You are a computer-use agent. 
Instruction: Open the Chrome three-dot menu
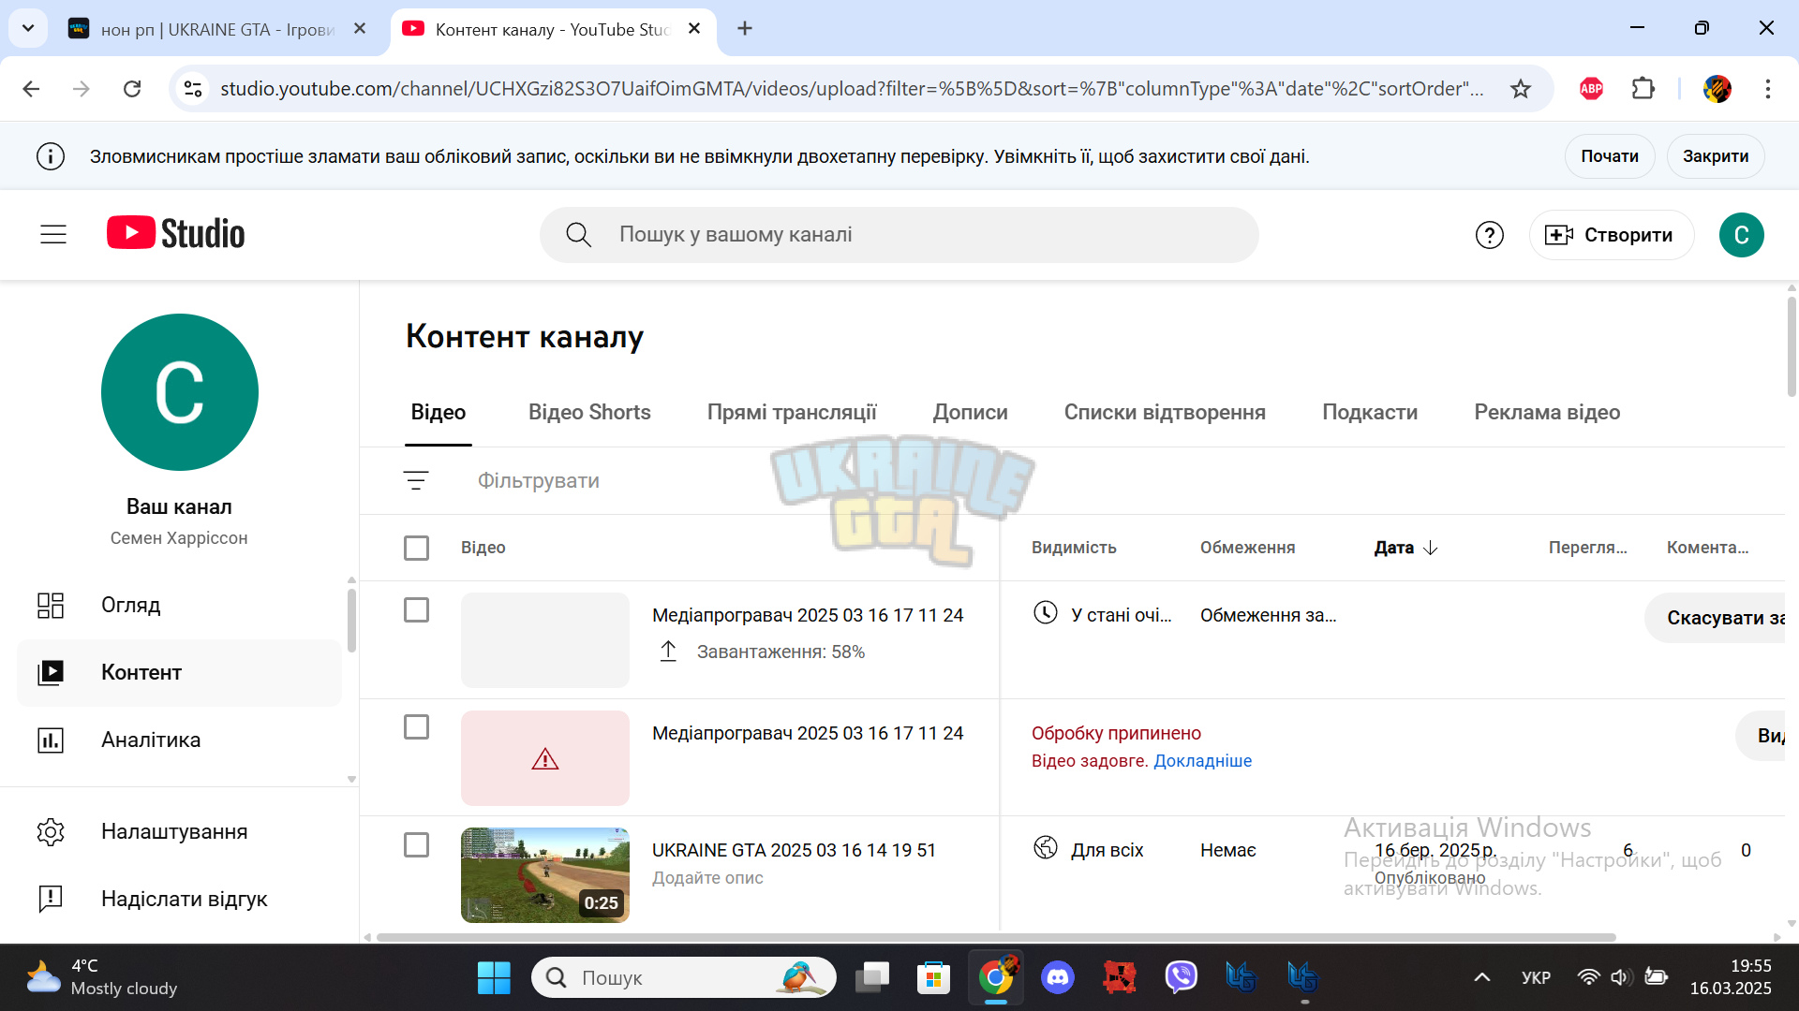point(1767,89)
